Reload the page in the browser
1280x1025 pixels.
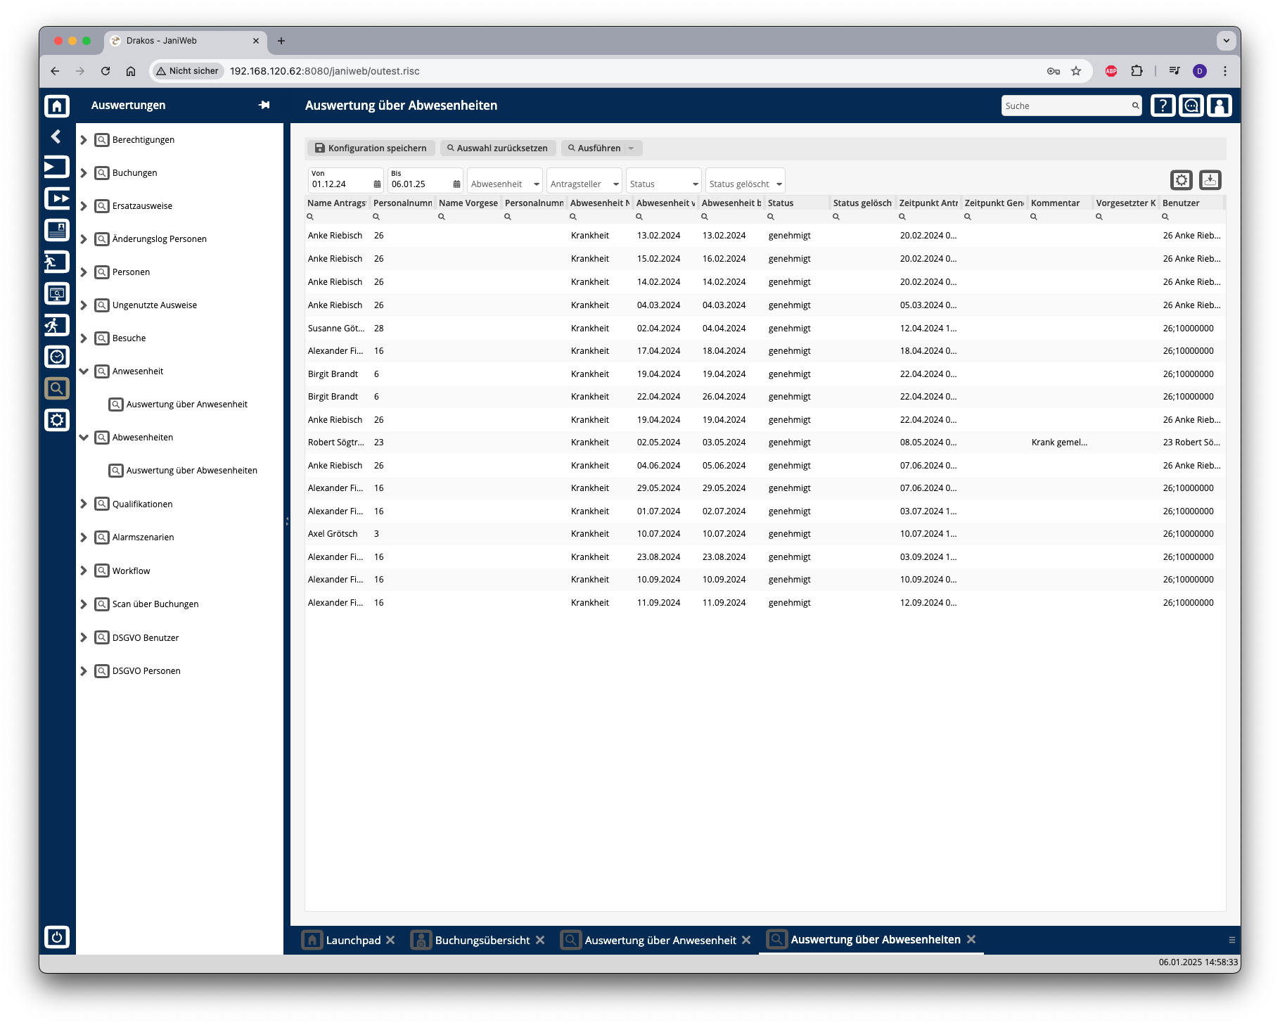tap(105, 70)
